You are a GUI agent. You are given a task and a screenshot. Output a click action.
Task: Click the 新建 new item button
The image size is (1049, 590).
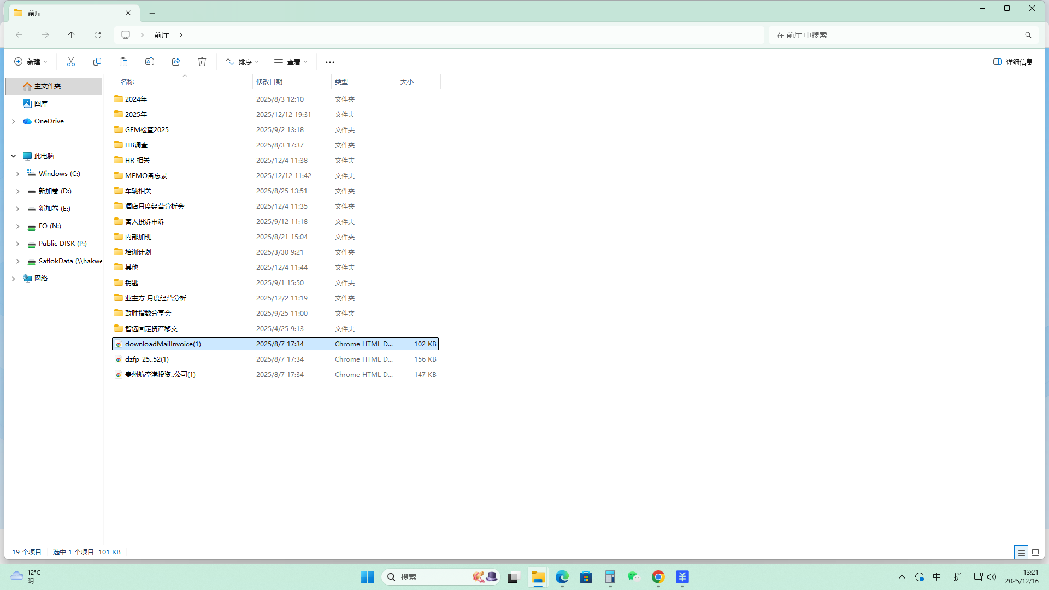pyautogui.click(x=31, y=62)
